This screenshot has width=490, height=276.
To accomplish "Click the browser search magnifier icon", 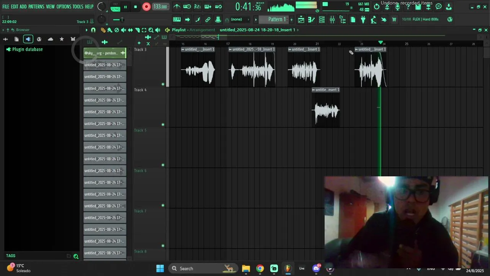I will click(x=76, y=256).
